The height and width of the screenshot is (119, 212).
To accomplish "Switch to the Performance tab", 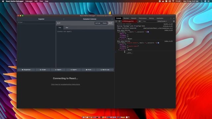I will click(142, 18).
